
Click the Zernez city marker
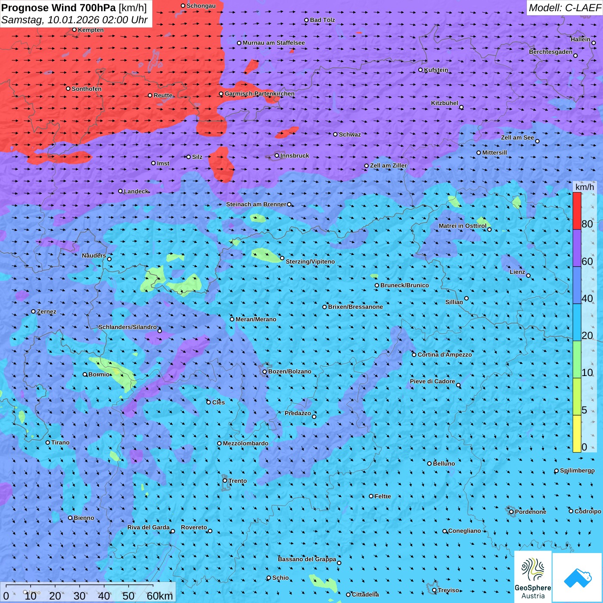click(34, 311)
